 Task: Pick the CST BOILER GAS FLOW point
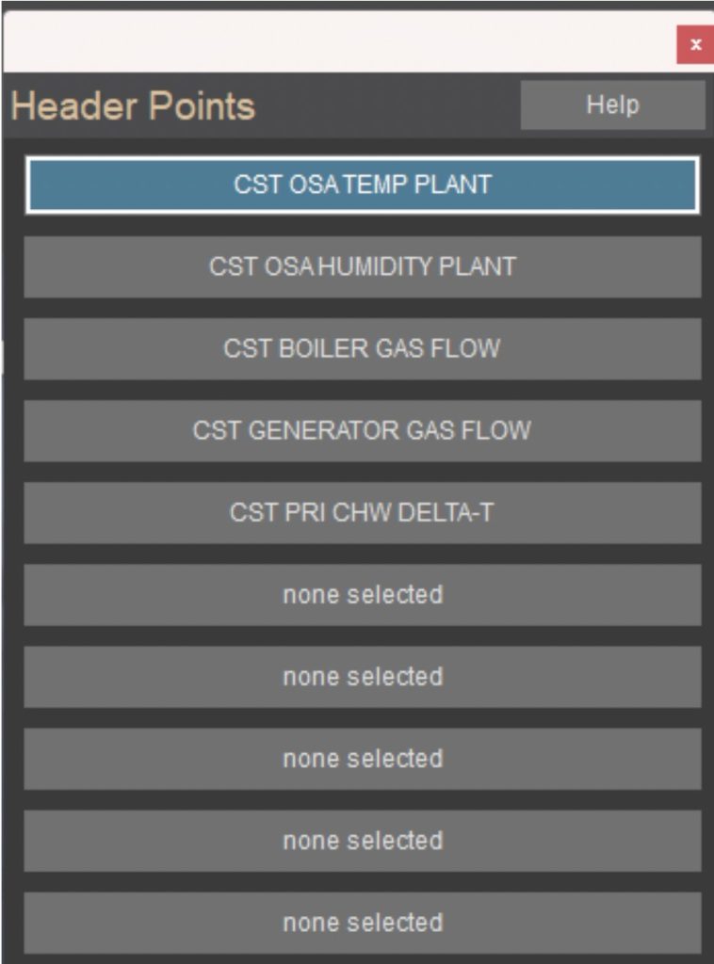click(362, 348)
